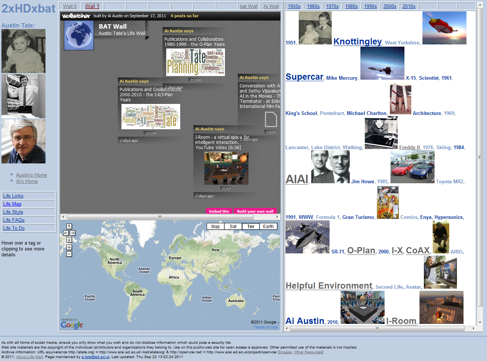
Task: Click the baby photo of Austin Tate
Action: click(x=23, y=51)
